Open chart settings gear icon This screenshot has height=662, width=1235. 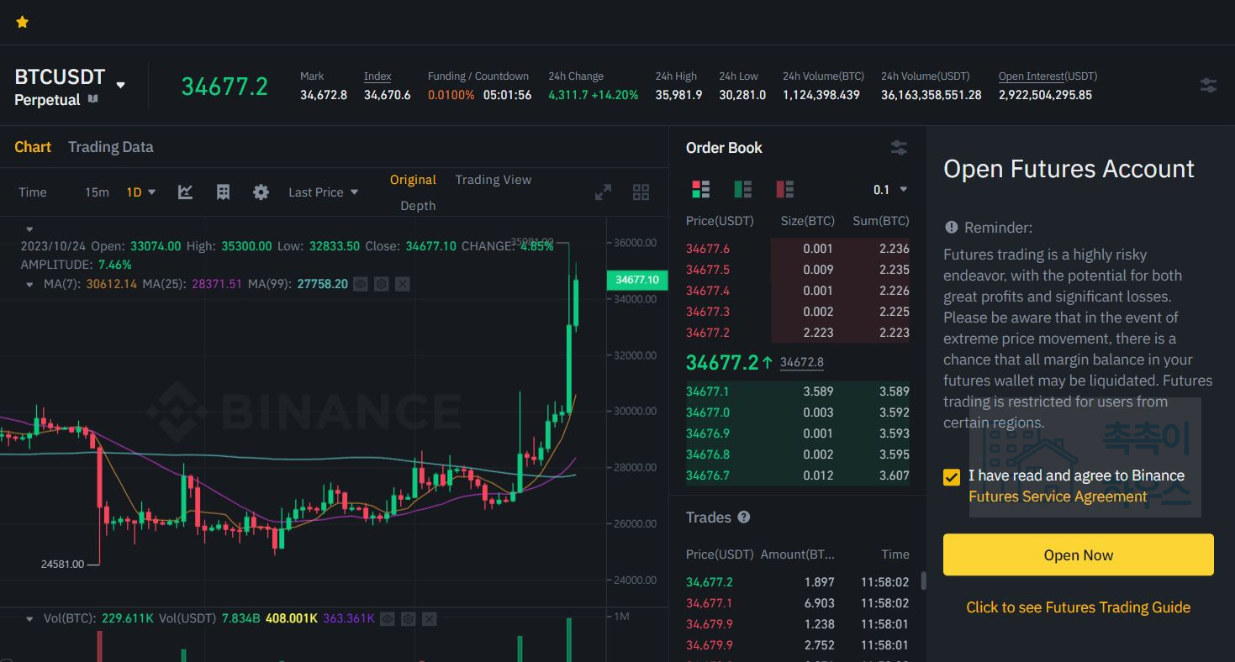point(261,192)
